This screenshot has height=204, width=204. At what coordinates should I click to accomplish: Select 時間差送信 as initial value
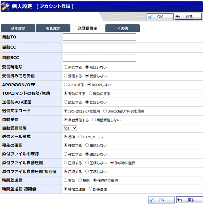(x=65, y=189)
